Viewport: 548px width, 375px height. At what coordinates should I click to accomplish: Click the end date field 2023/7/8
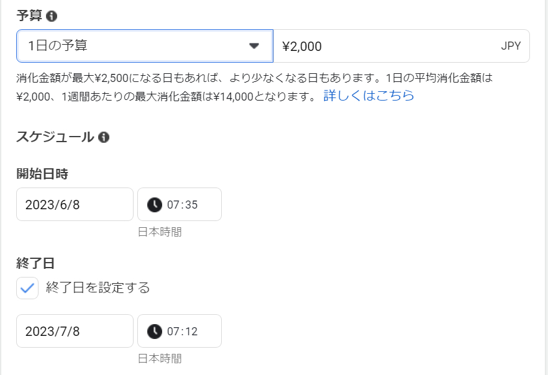(75, 331)
